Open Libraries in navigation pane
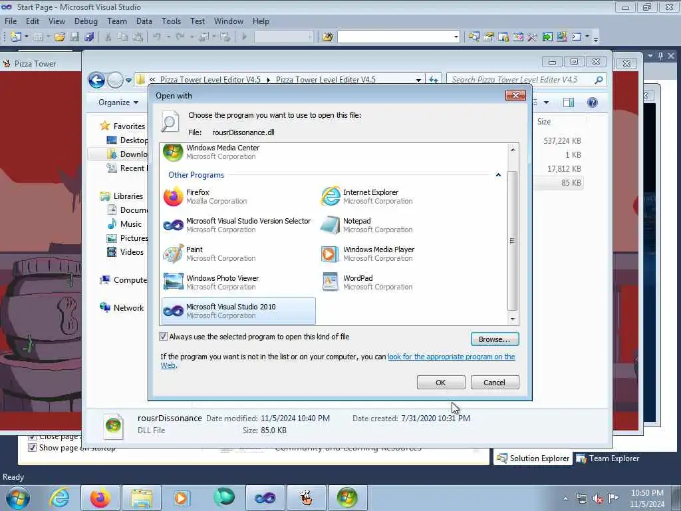 tap(128, 196)
